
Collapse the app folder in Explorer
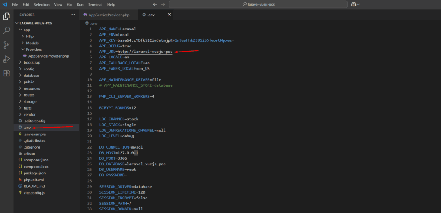pyautogui.click(x=26, y=30)
